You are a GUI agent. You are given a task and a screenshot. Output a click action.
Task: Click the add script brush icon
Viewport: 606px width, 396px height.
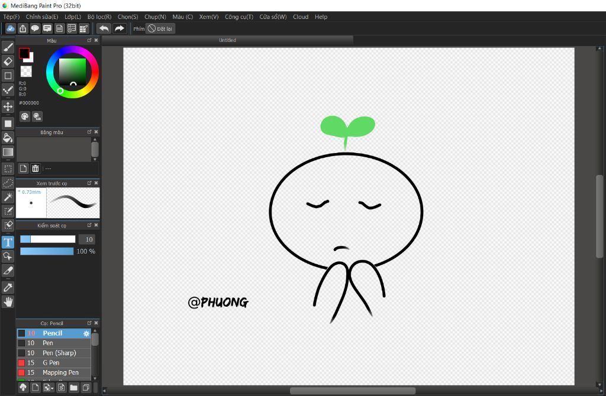61,388
